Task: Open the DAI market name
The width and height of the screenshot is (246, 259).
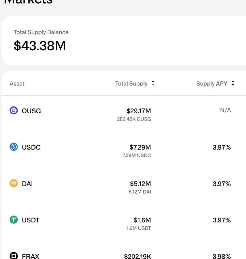Action: [x=27, y=184]
